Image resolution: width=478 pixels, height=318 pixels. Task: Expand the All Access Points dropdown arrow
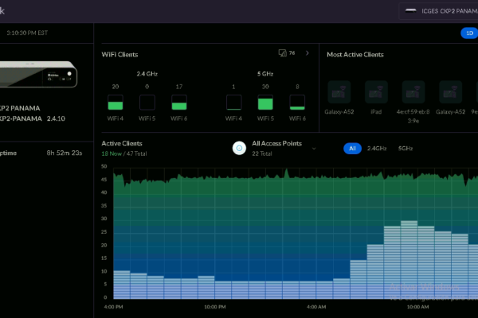(314, 149)
